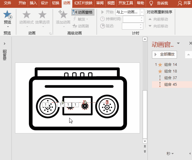Click Move Later reorder button
The image size is (192, 160).
pos(158,26)
